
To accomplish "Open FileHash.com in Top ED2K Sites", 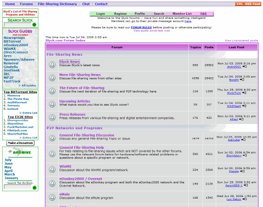I will pos(17,130).
